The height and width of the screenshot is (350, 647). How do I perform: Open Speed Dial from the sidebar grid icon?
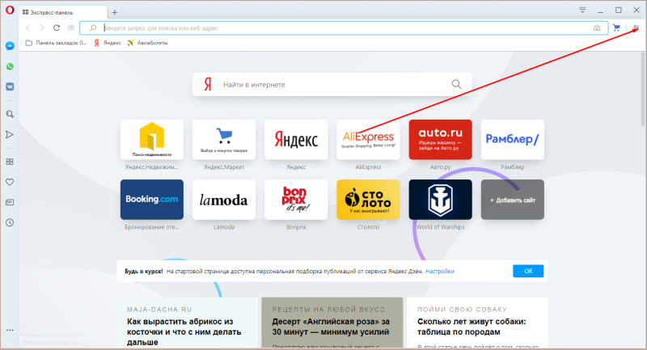tap(10, 162)
